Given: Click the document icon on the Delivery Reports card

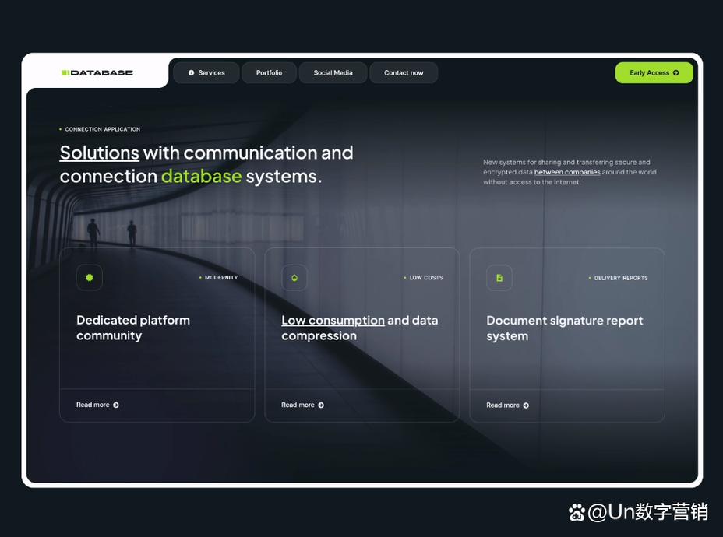Looking at the screenshot, I should [499, 278].
